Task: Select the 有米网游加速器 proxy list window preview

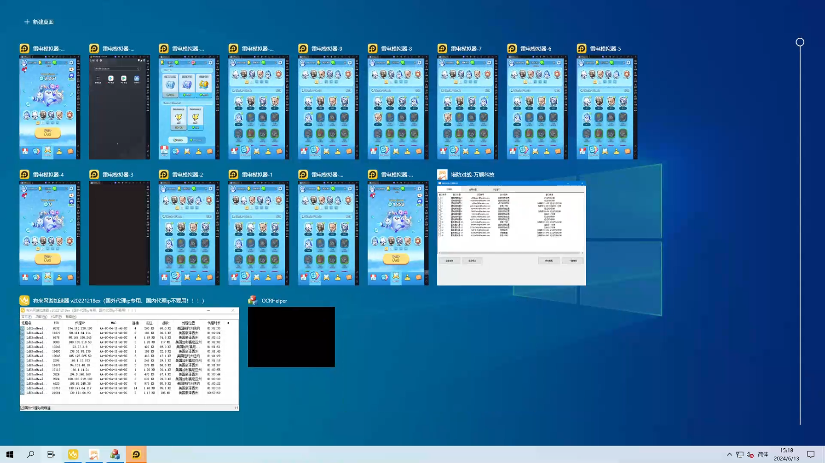Action: click(x=129, y=359)
